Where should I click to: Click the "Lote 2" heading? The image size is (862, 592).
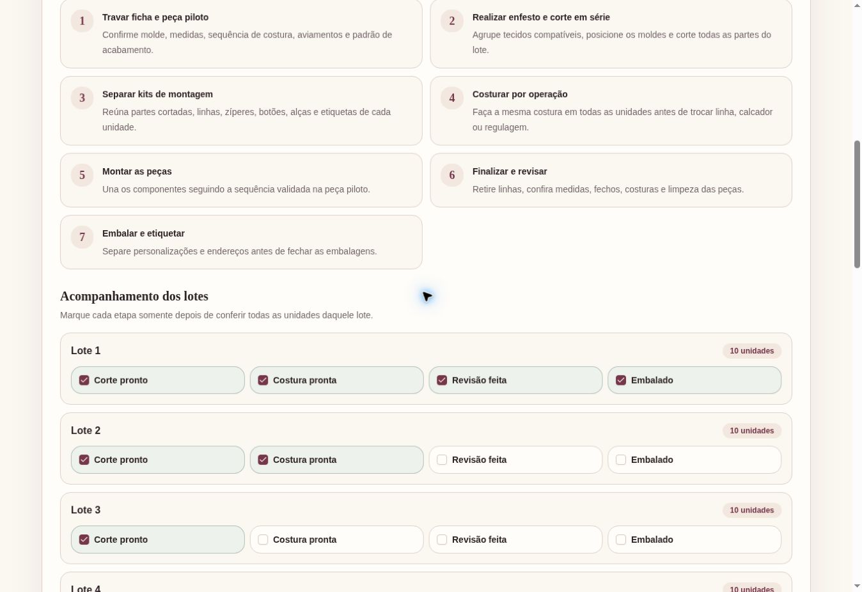click(x=86, y=430)
